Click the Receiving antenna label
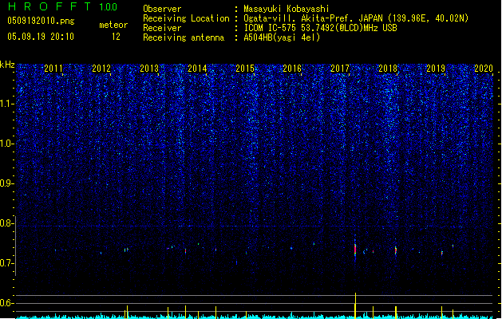 (184, 37)
